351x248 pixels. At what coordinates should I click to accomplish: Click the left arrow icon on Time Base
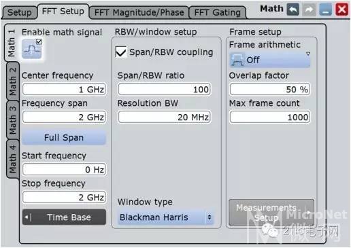coord(27,217)
